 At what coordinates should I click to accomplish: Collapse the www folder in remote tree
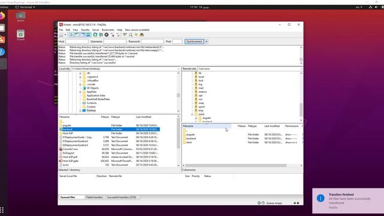pyautogui.click(x=192, y=115)
